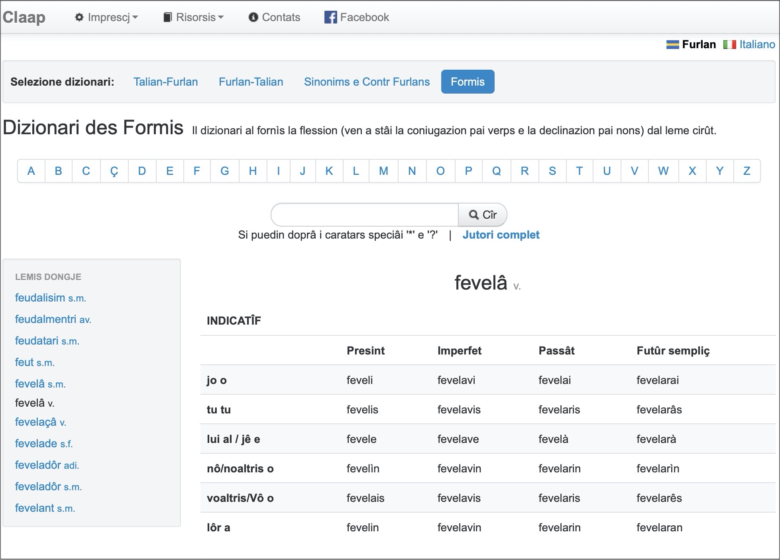Browse lemmas starting with letter B
780x560 pixels.
click(x=59, y=171)
